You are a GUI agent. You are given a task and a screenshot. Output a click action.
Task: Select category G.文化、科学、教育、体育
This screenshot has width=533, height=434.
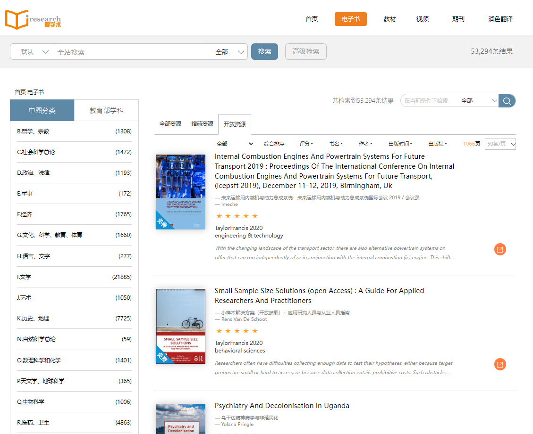[74, 235]
